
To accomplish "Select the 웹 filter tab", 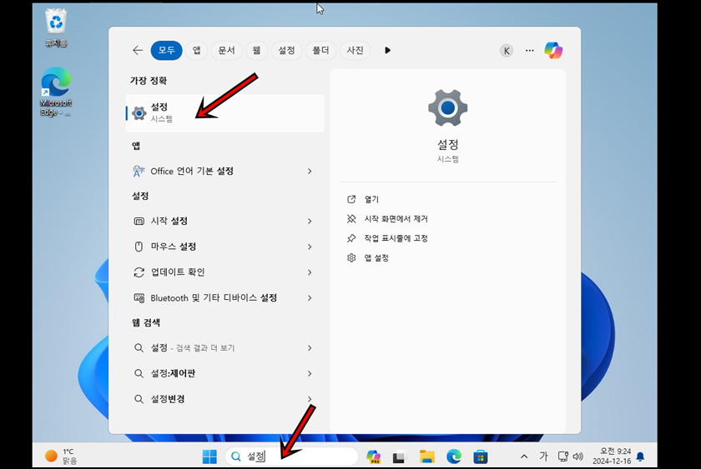I will (256, 51).
